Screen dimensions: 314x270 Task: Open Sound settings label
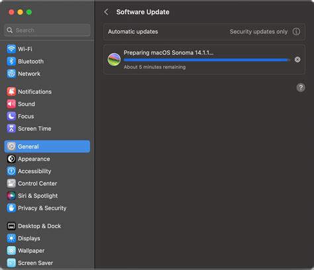26,104
